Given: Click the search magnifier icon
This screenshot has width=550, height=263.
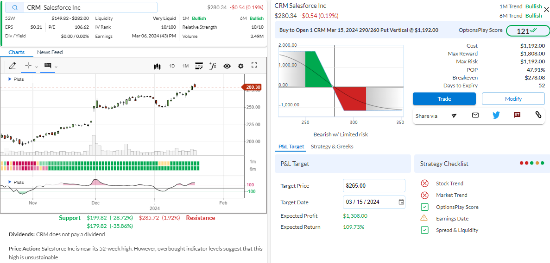Looking at the screenshot, I should [15, 7].
